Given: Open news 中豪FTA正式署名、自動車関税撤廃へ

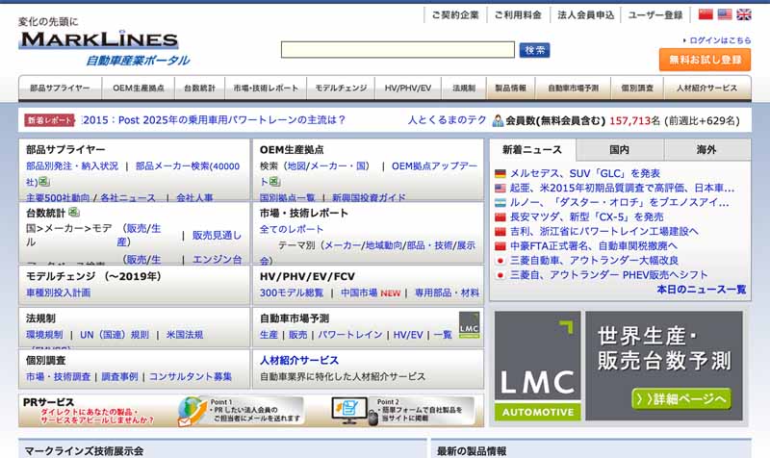Looking at the screenshot, I should pyautogui.click(x=593, y=245).
